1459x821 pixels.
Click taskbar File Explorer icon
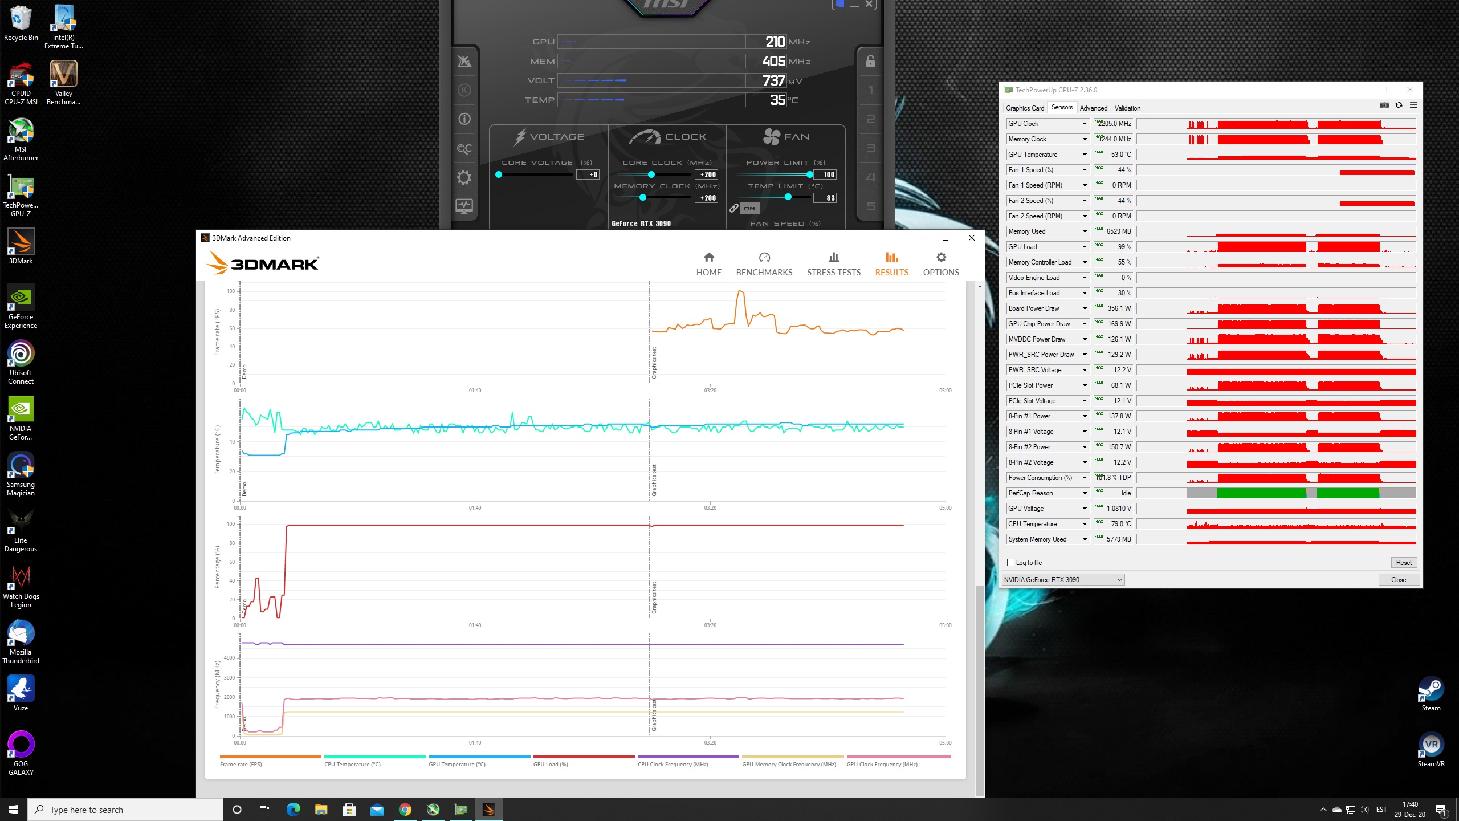(x=321, y=810)
